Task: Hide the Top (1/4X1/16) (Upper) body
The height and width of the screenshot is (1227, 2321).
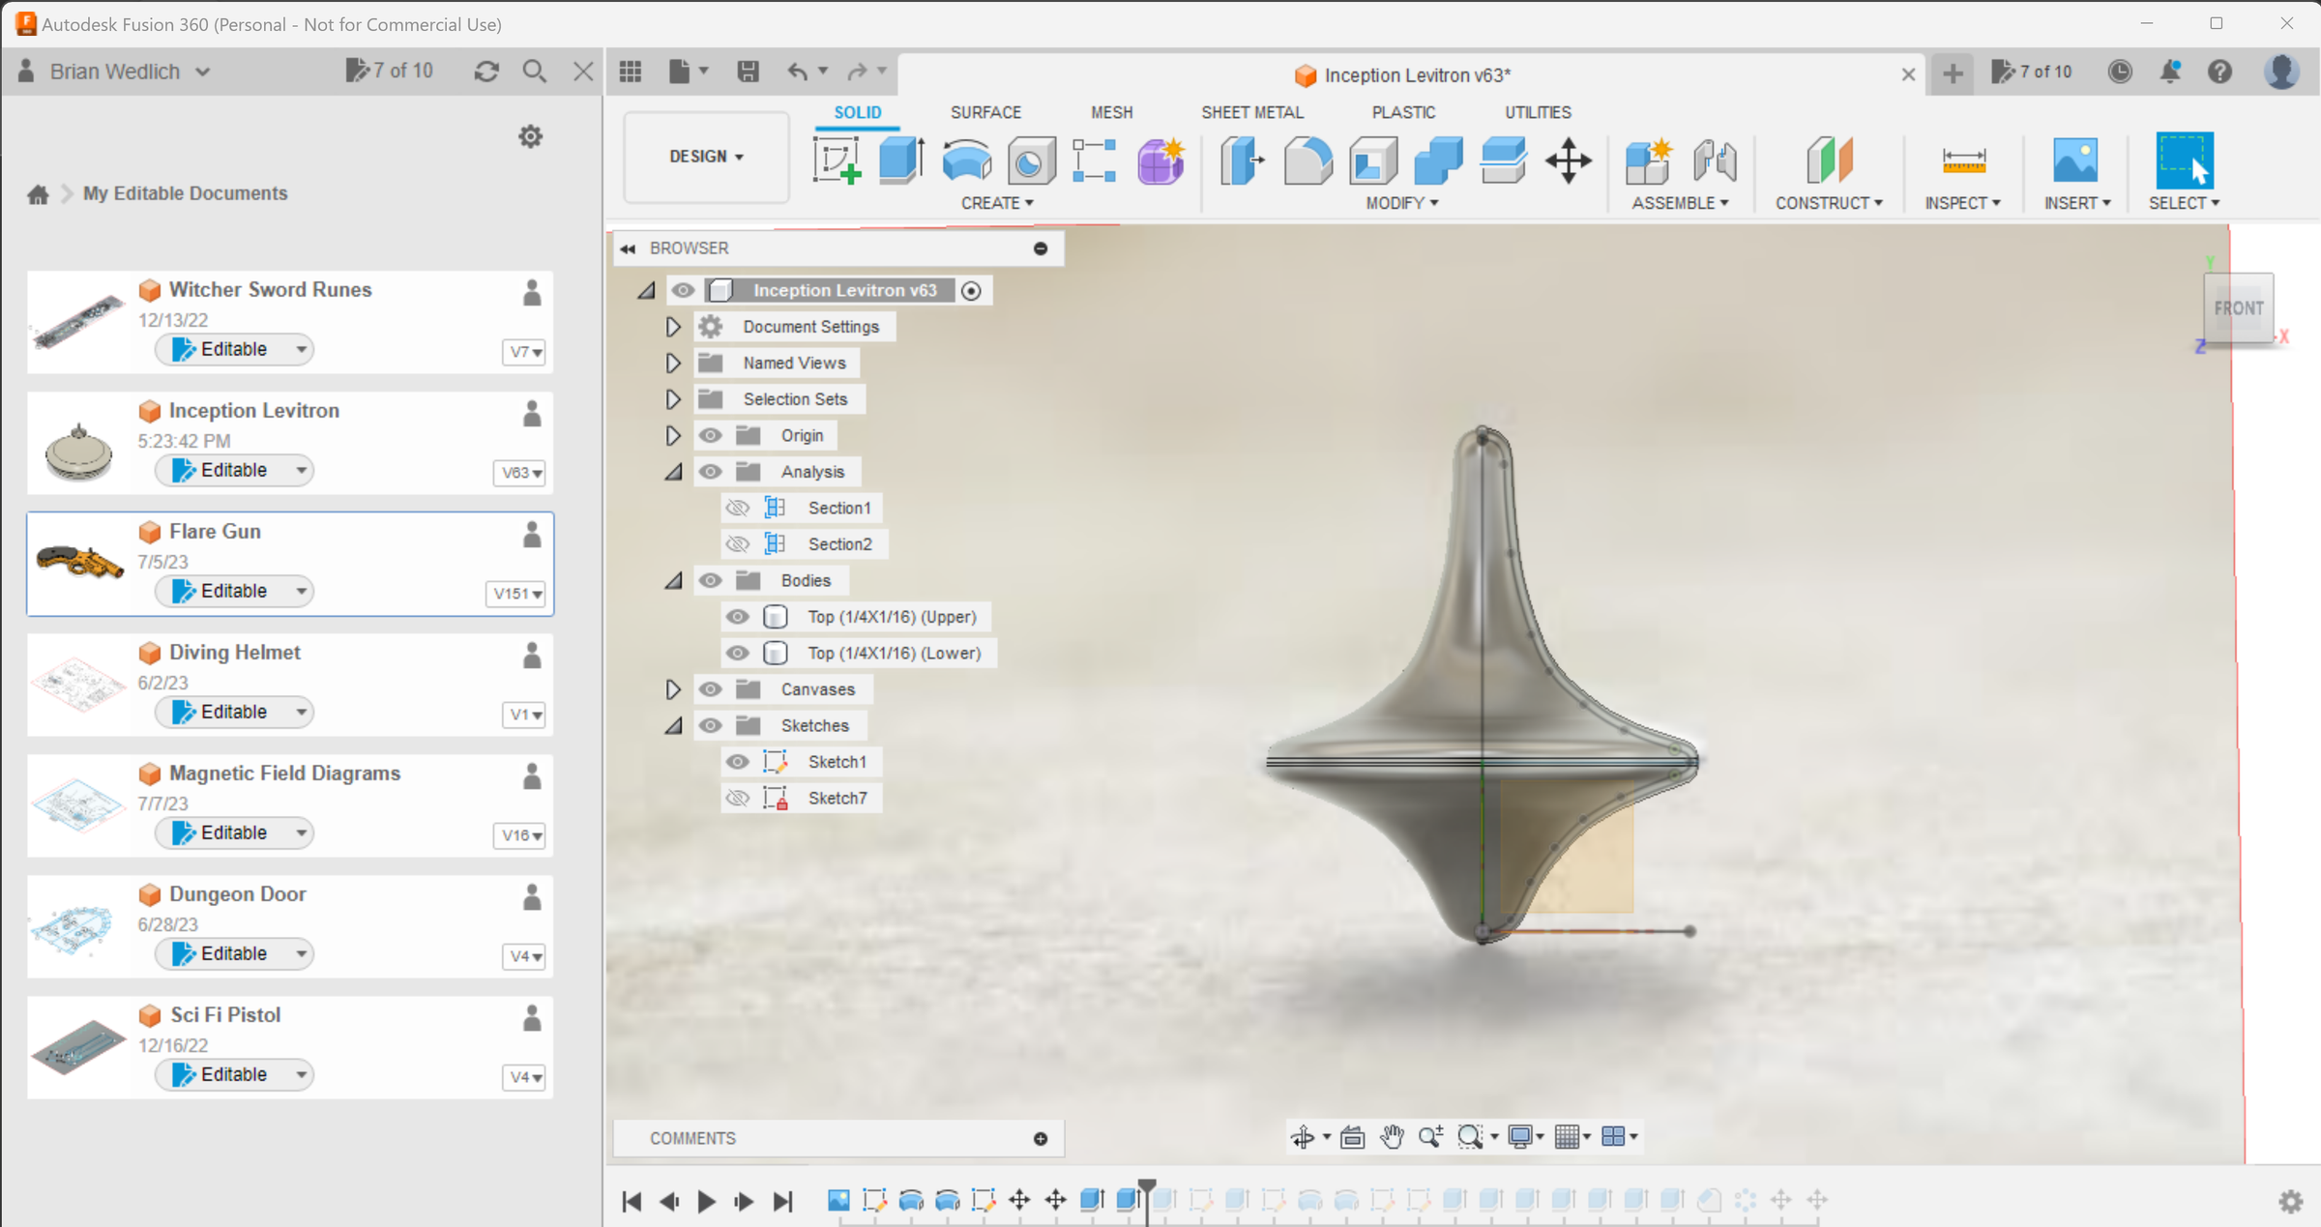Action: pyautogui.click(x=738, y=616)
